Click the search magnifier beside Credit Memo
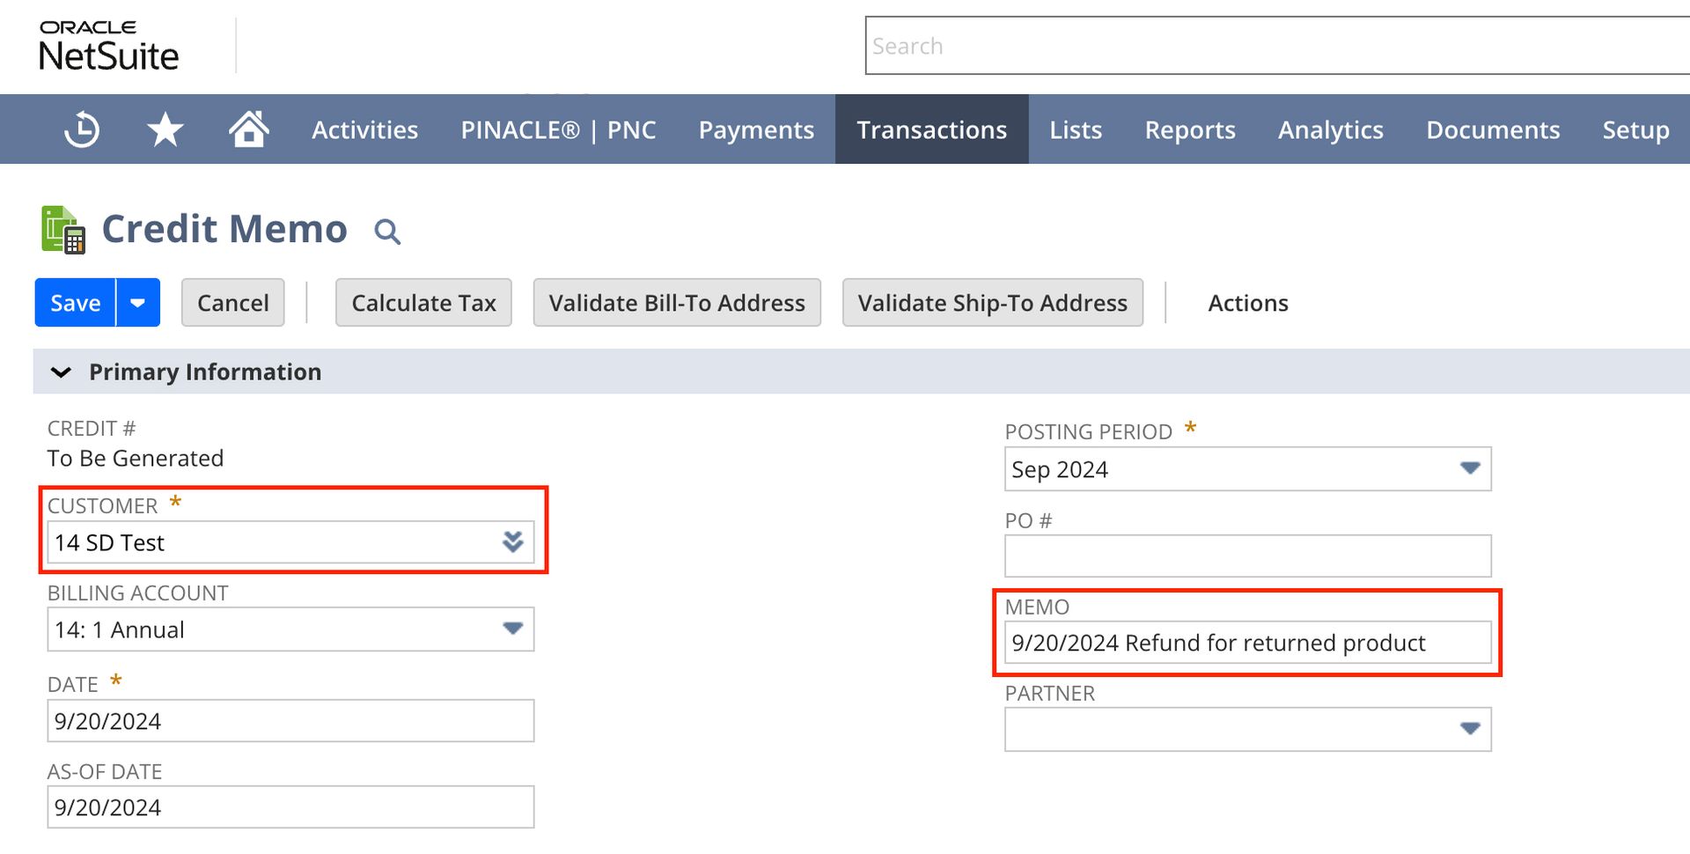The width and height of the screenshot is (1690, 854). pyautogui.click(x=387, y=232)
